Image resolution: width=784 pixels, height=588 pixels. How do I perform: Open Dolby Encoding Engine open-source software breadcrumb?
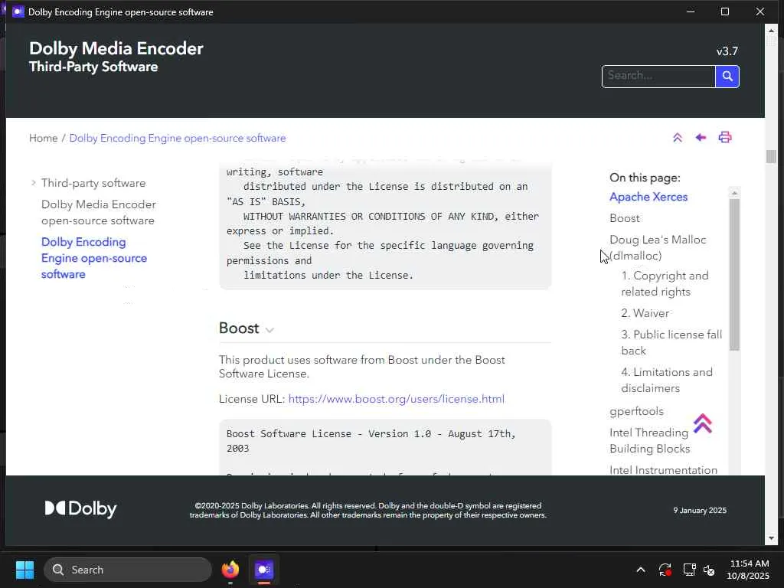tap(178, 138)
